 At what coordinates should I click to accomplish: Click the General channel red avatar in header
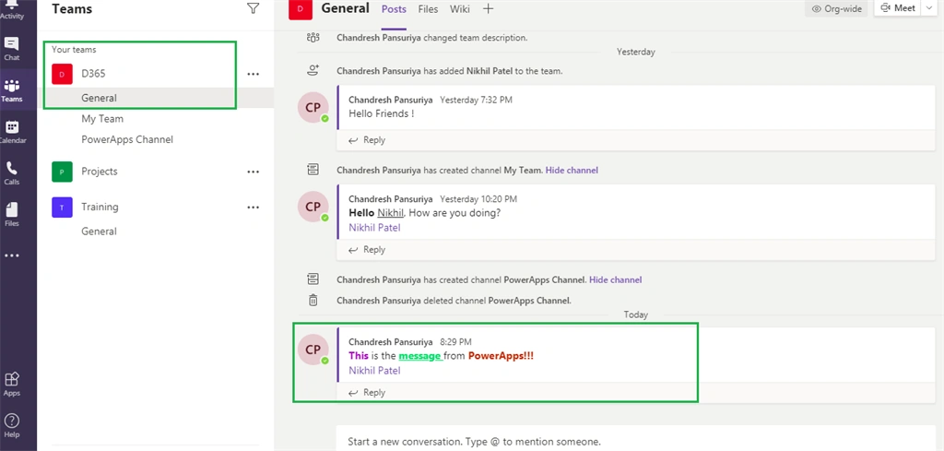point(301,9)
